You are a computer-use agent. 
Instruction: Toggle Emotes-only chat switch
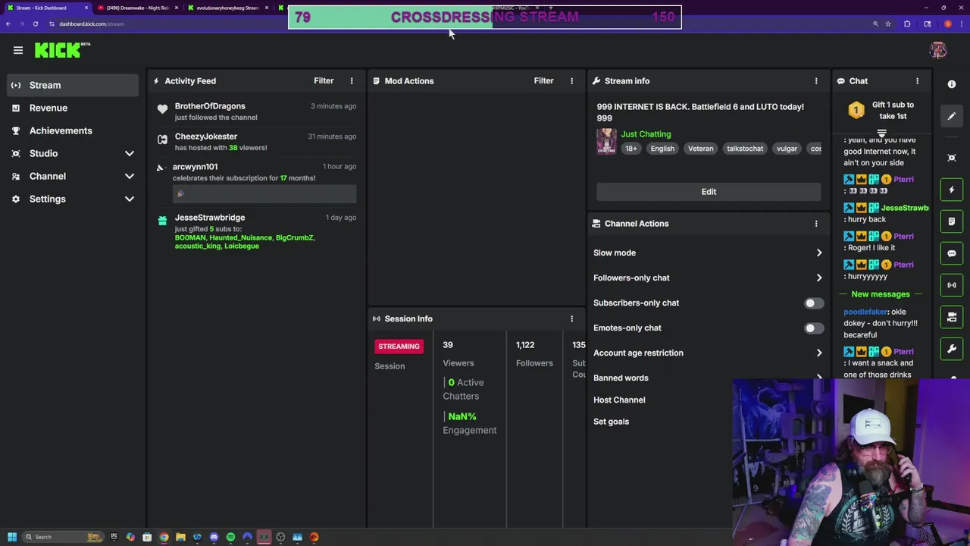(814, 328)
